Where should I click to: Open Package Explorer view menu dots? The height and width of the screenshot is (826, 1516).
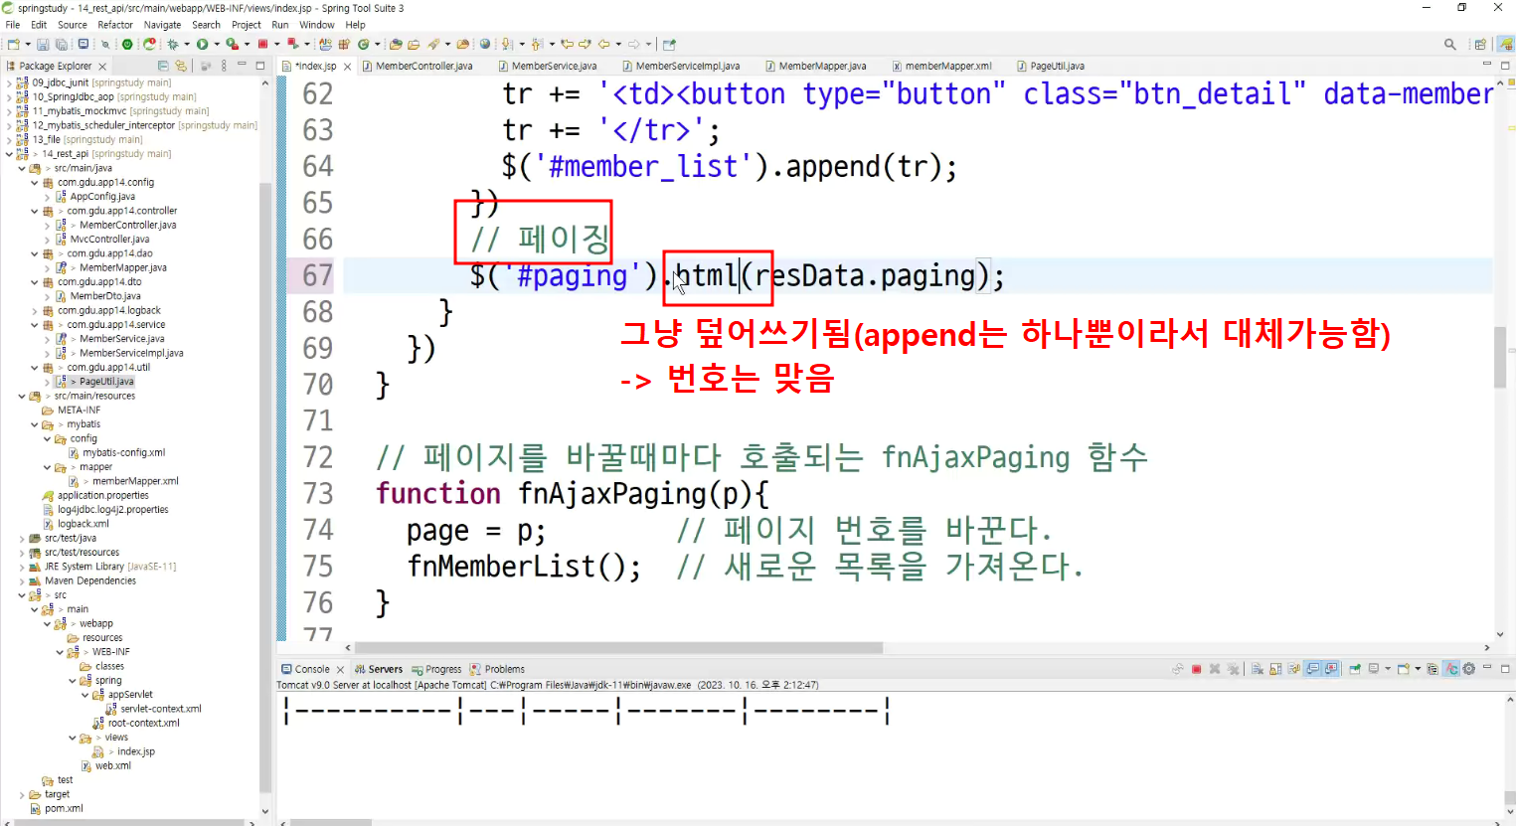[224, 66]
